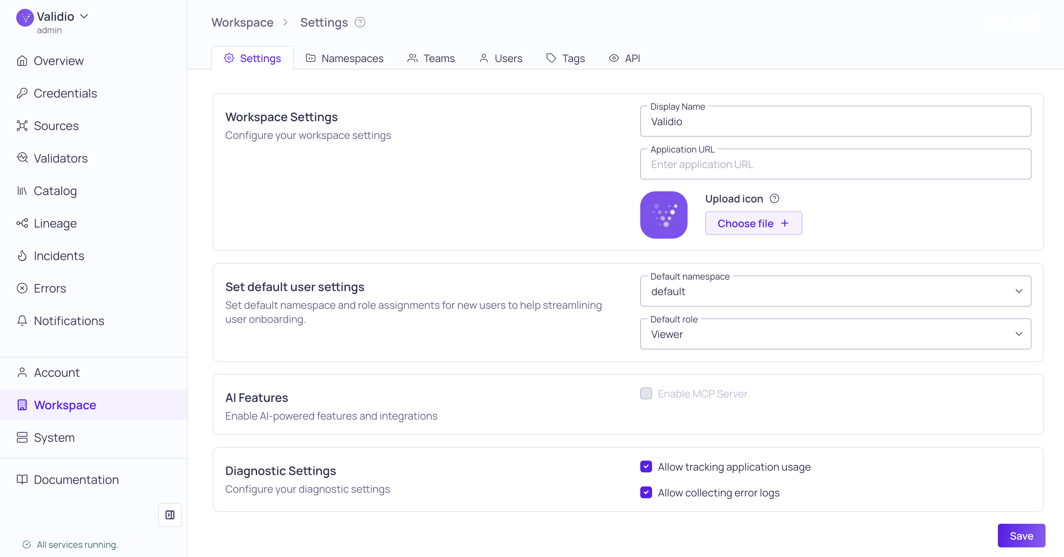Click the Choose file button
Image resolution: width=1064 pixels, height=557 pixels.
753,223
